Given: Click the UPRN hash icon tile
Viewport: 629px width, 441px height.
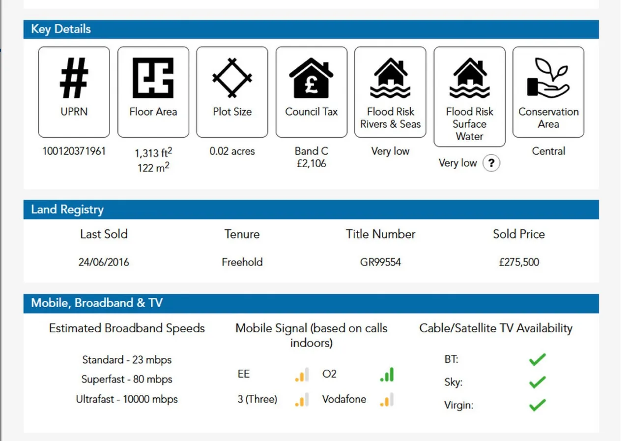Looking at the screenshot, I should coord(74,92).
